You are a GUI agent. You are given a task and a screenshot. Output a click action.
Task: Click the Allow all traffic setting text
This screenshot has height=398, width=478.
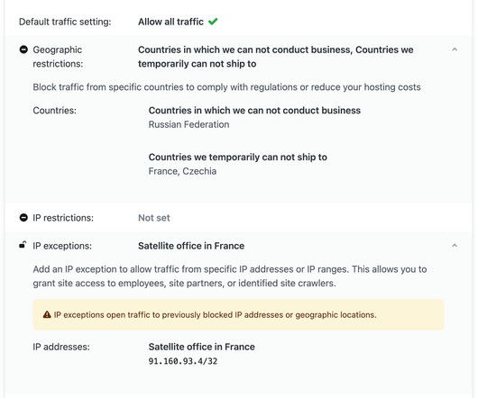click(170, 22)
